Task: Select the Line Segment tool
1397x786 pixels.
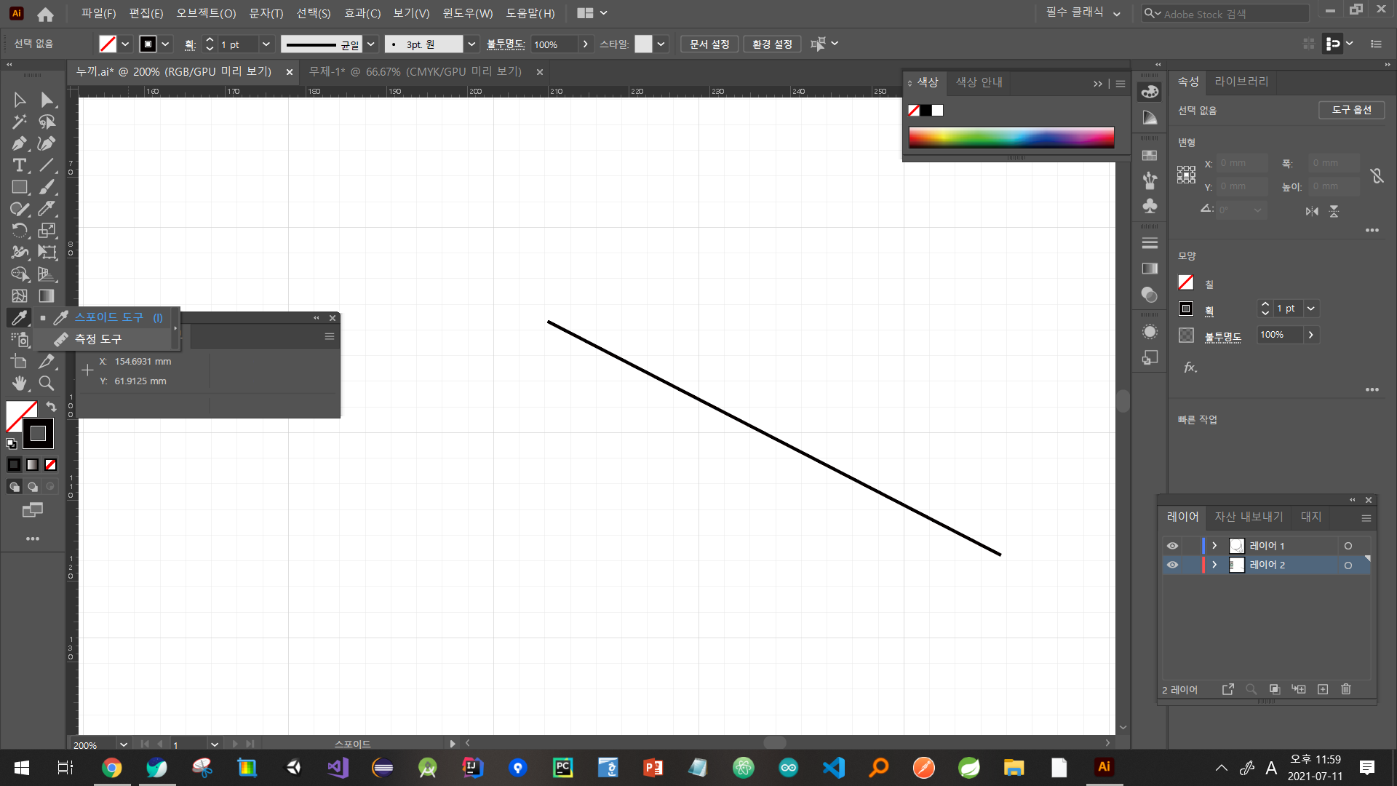Action: [x=47, y=165]
